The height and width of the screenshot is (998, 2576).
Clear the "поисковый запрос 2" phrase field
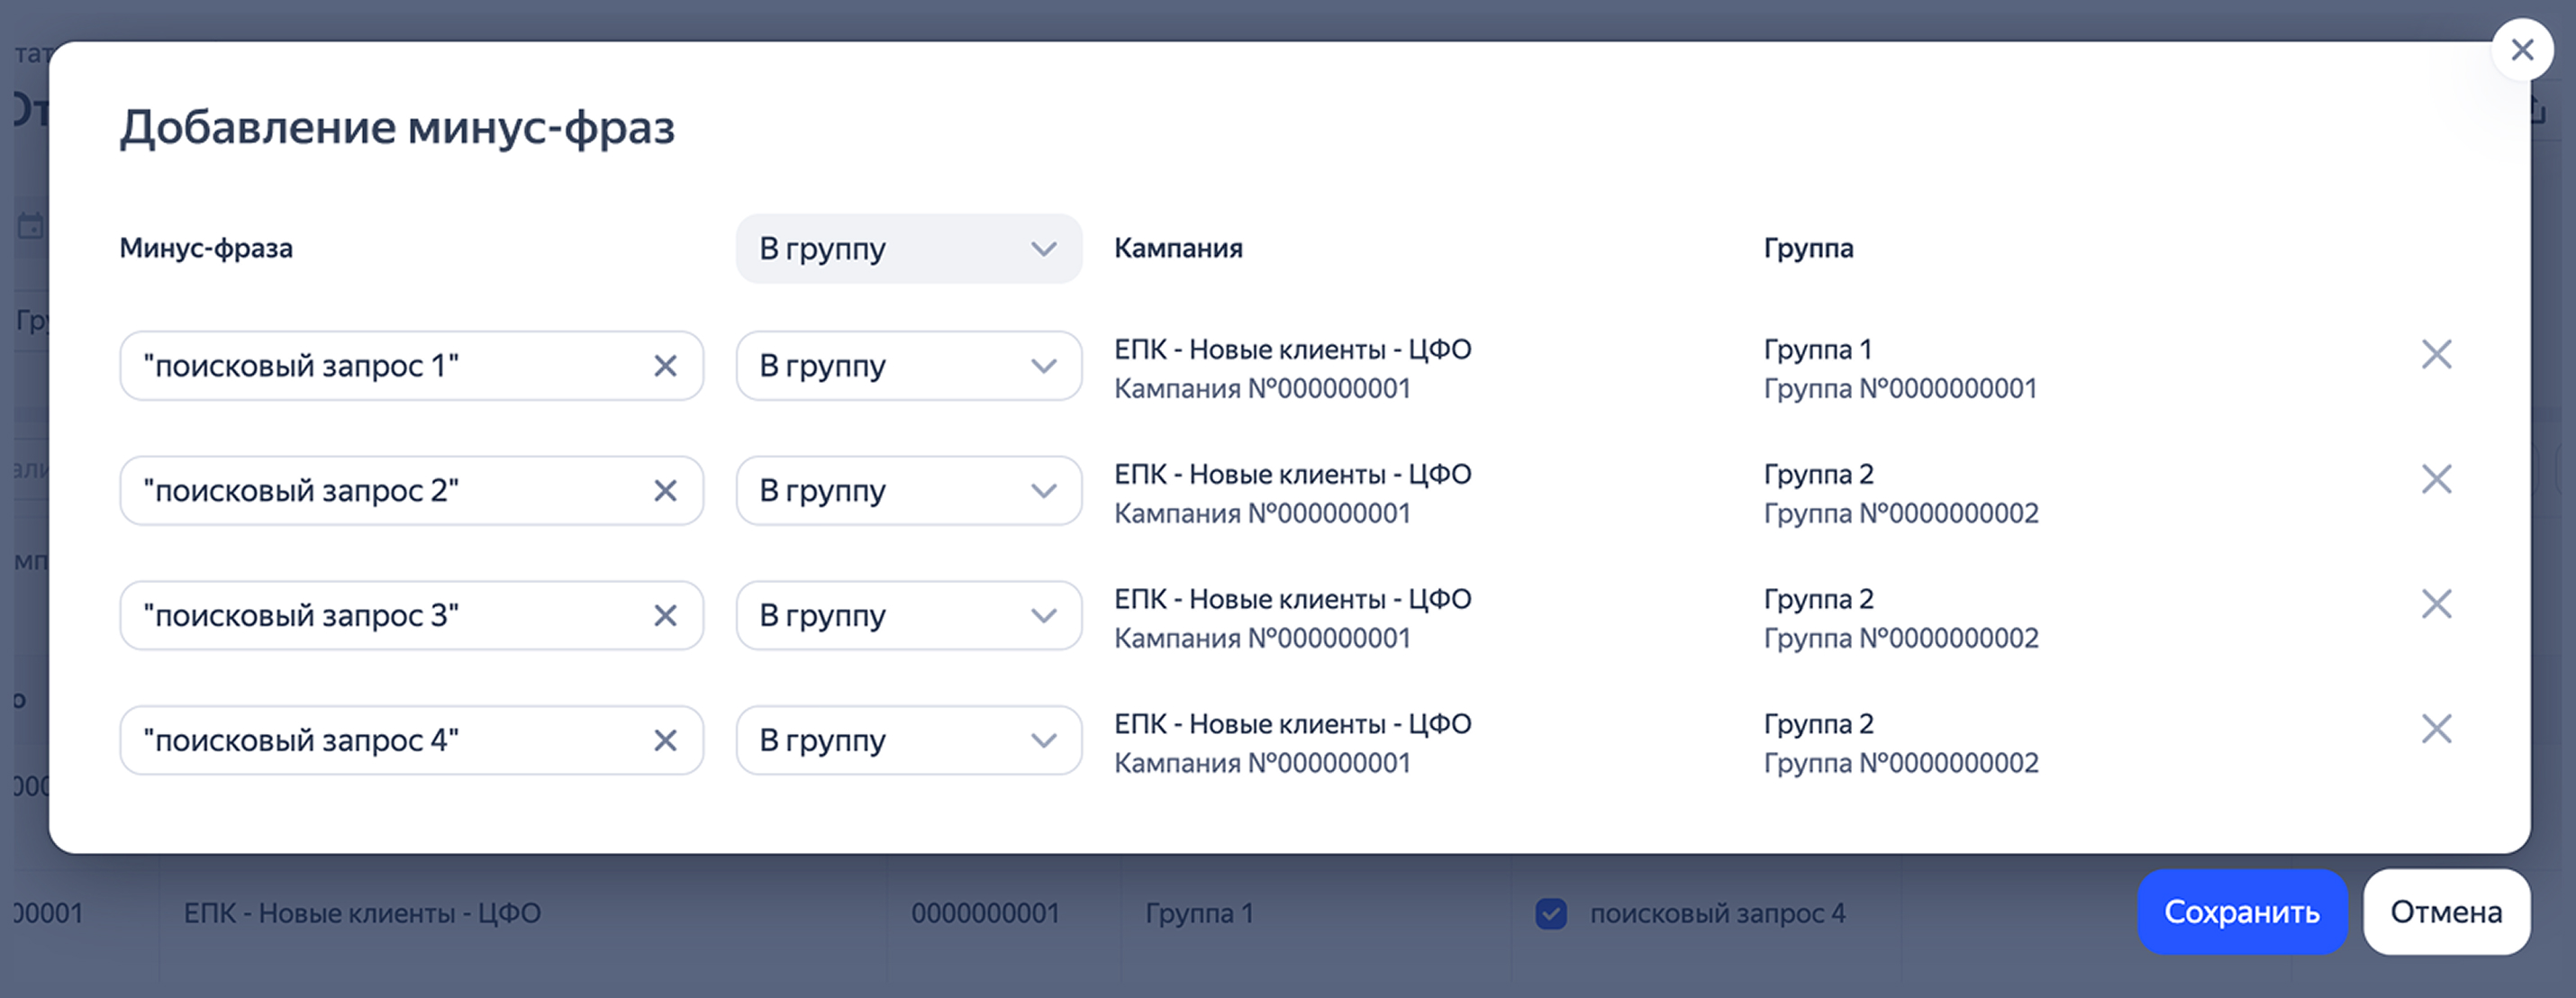[665, 491]
